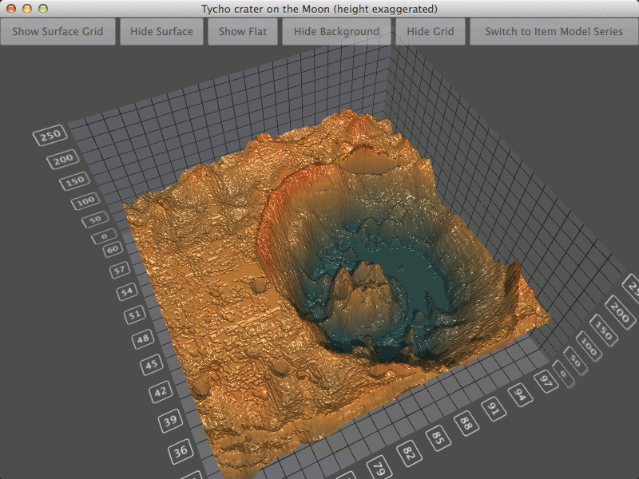This screenshot has height=479, width=639.
Task: Turn off the grid using Hide Grid
Action: [x=431, y=32]
